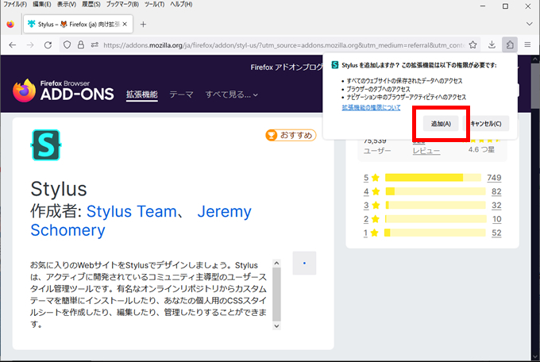Click the Firefox Browser ADD-ONS logo

tap(64, 90)
